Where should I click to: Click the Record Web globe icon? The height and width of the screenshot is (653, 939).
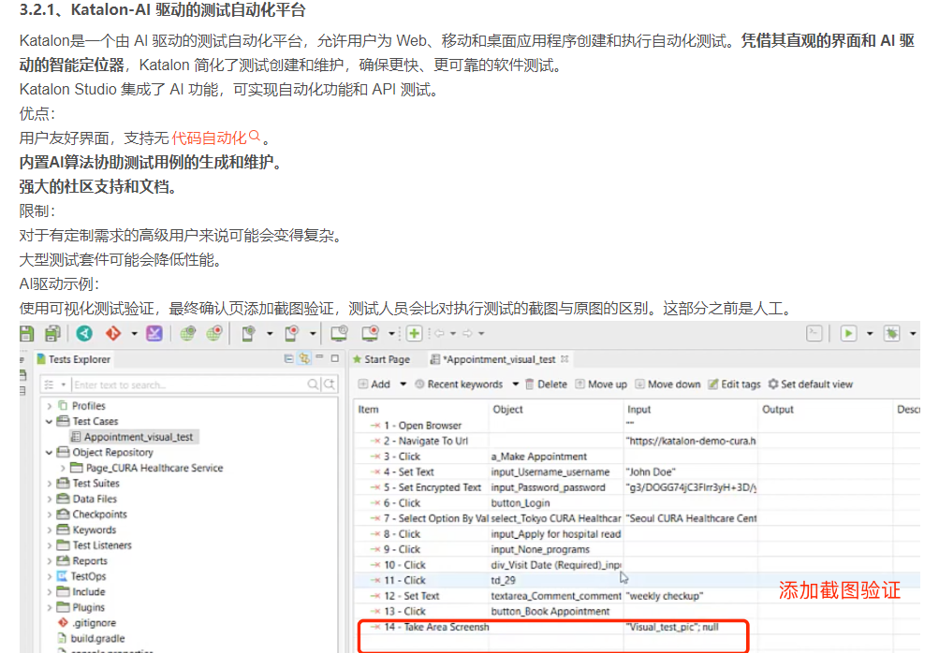click(213, 333)
